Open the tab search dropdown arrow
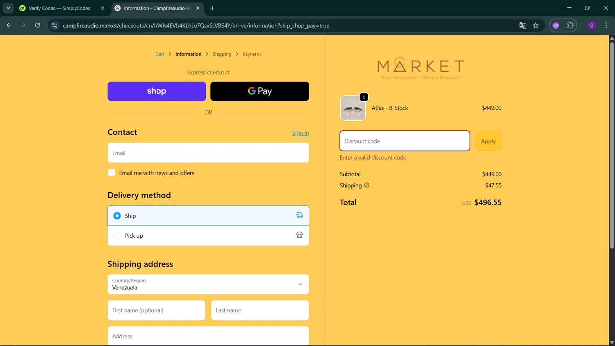 point(8,8)
